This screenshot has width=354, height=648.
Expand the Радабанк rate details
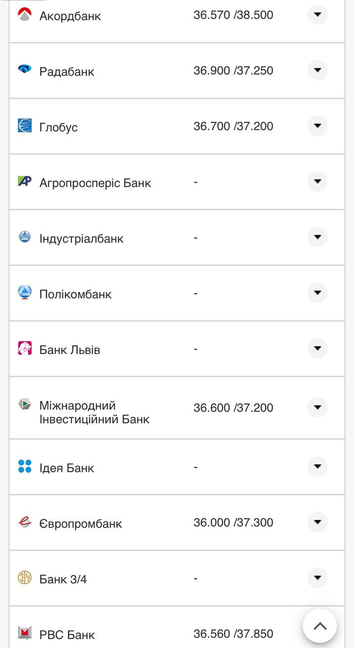coord(318,70)
